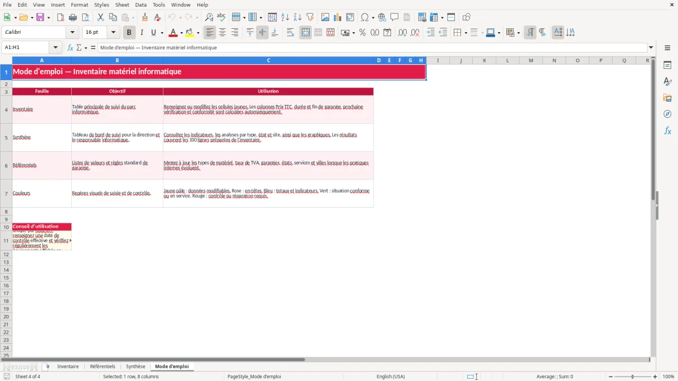
Task: Cut the selection with scissors icon
Action: pos(101,17)
